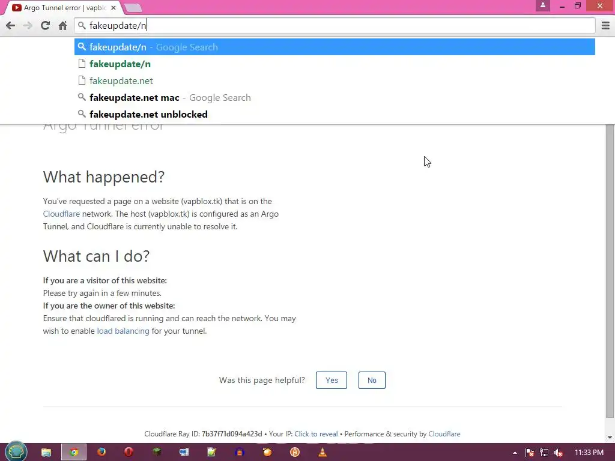Click the address bar containing fakeupdate/n

(335, 25)
